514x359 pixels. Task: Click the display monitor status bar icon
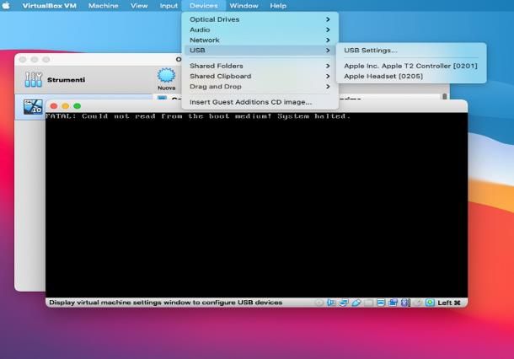click(x=381, y=303)
